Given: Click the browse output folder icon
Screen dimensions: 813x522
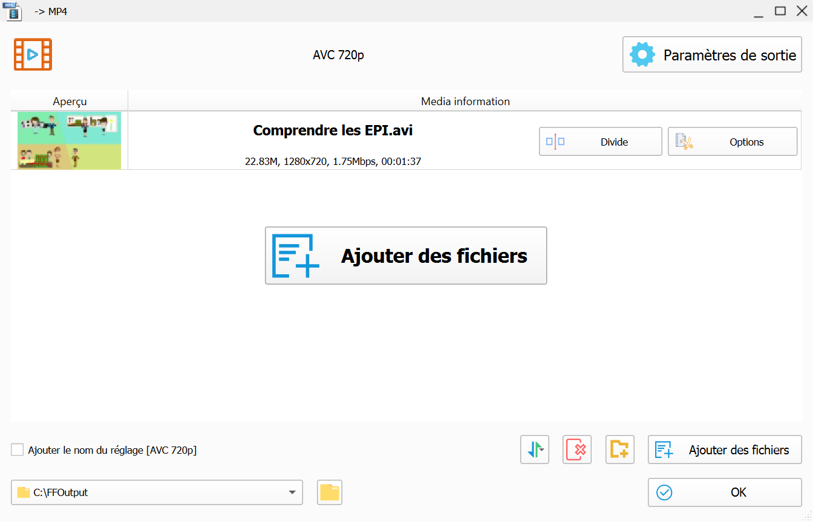Looking at the screenshot, I should tap(329, 492).
